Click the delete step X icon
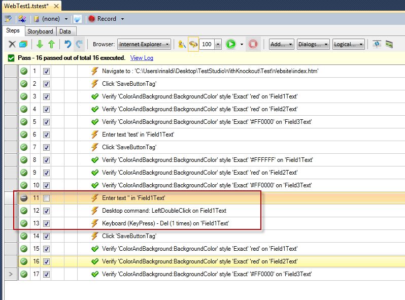The height and width of the screenshot is (300, 405). click(12, 45)
